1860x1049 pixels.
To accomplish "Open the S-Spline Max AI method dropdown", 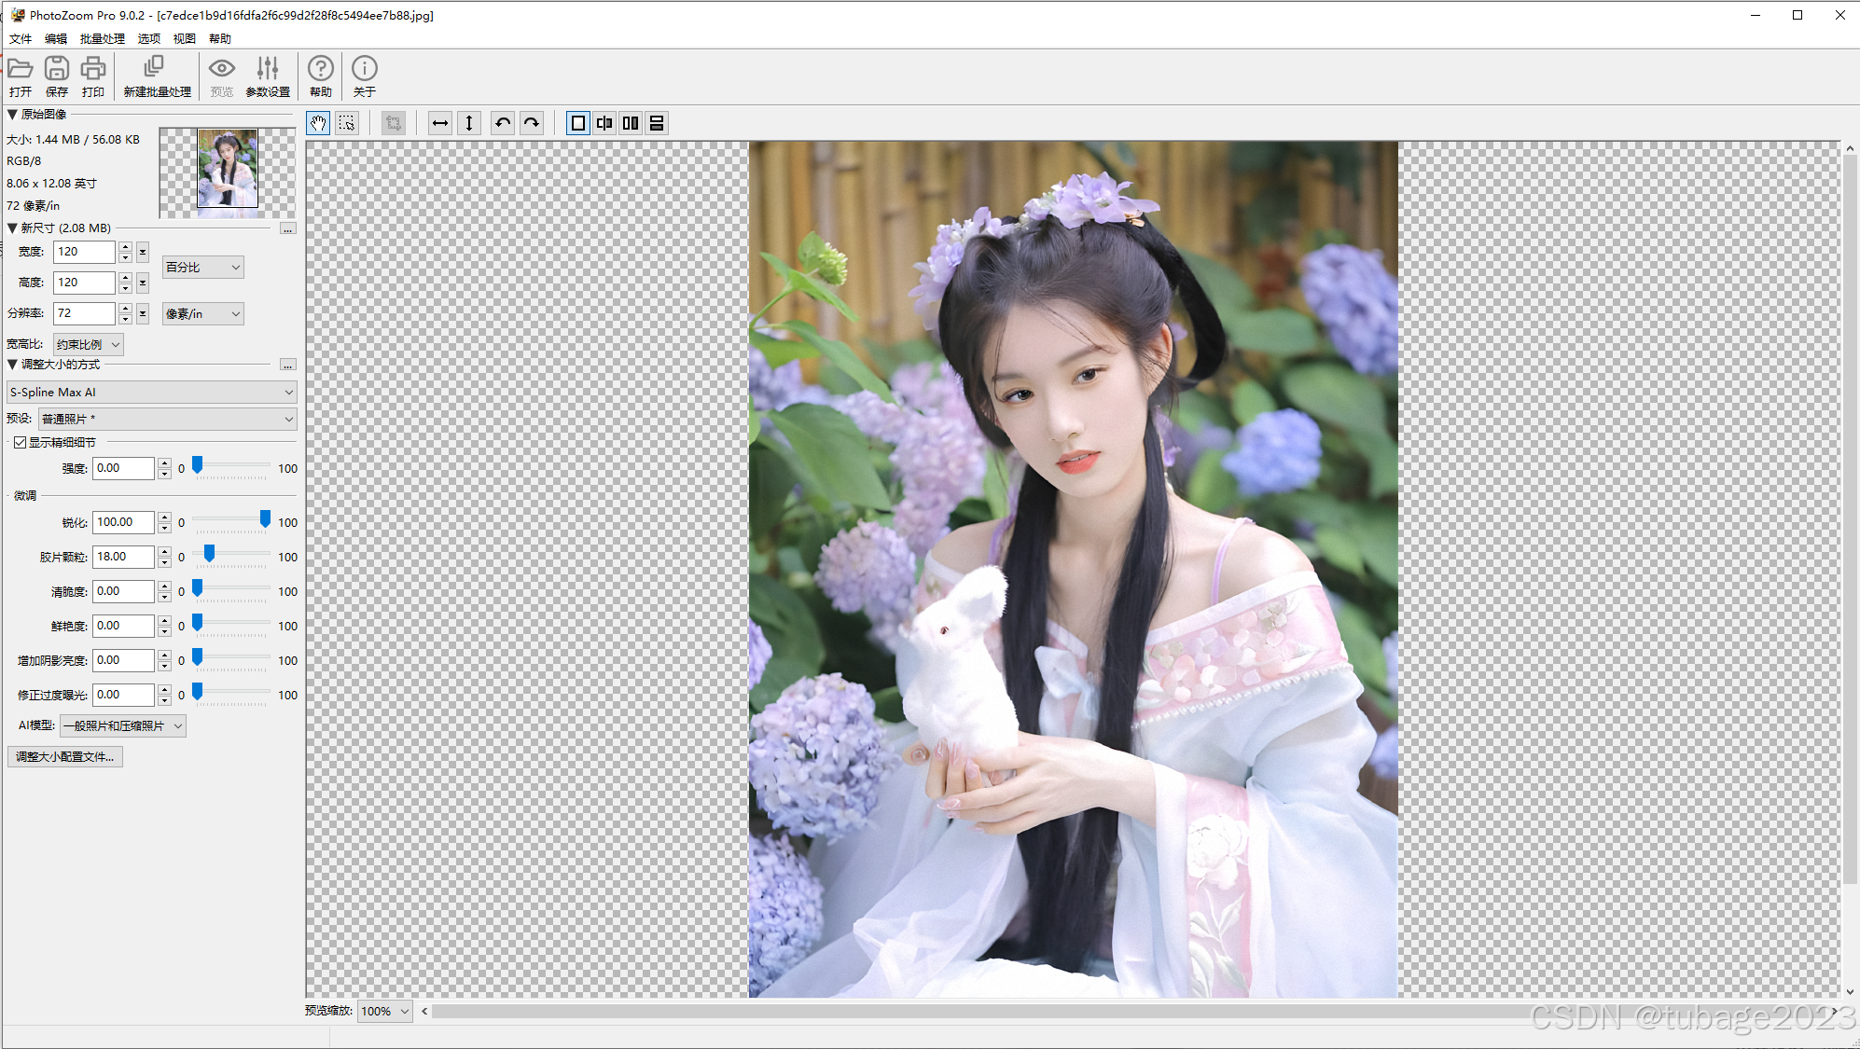I will tap(151, 393).
